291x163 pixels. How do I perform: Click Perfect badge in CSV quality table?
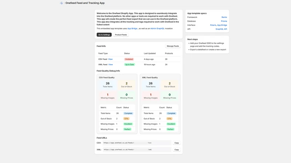click(x=127, y=129)
